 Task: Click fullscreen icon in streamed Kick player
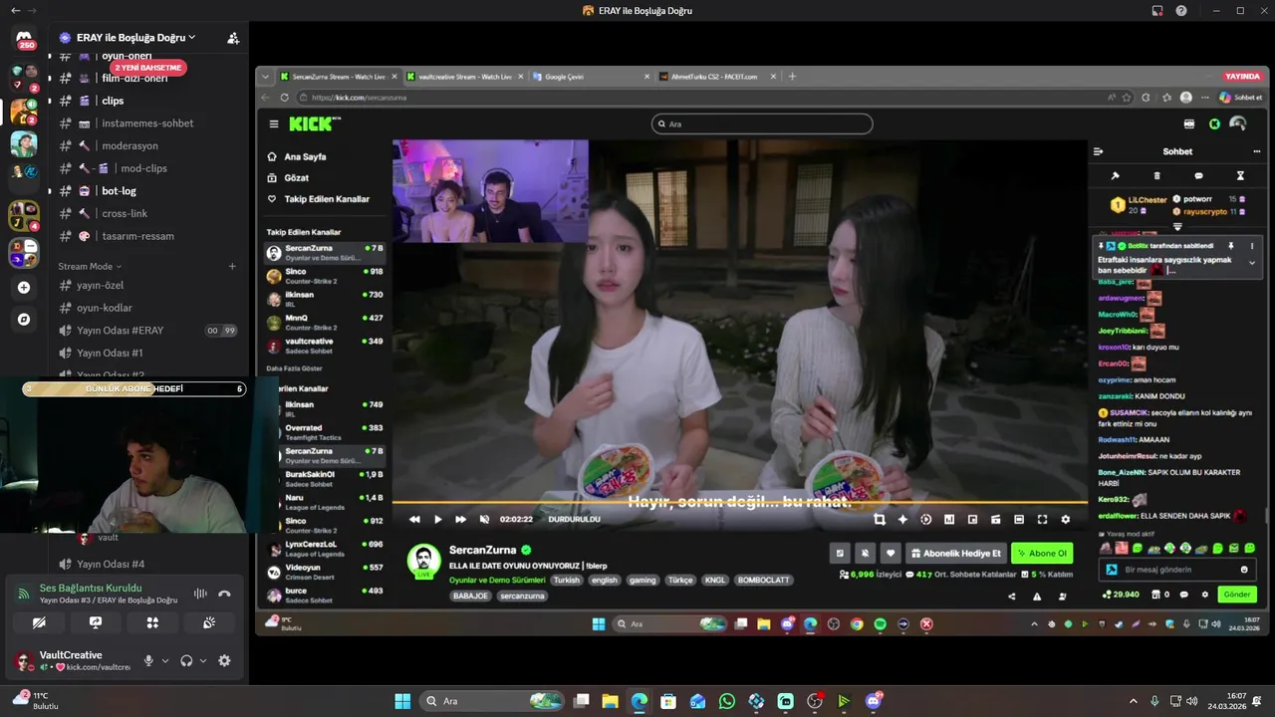tap(1042, 519)
